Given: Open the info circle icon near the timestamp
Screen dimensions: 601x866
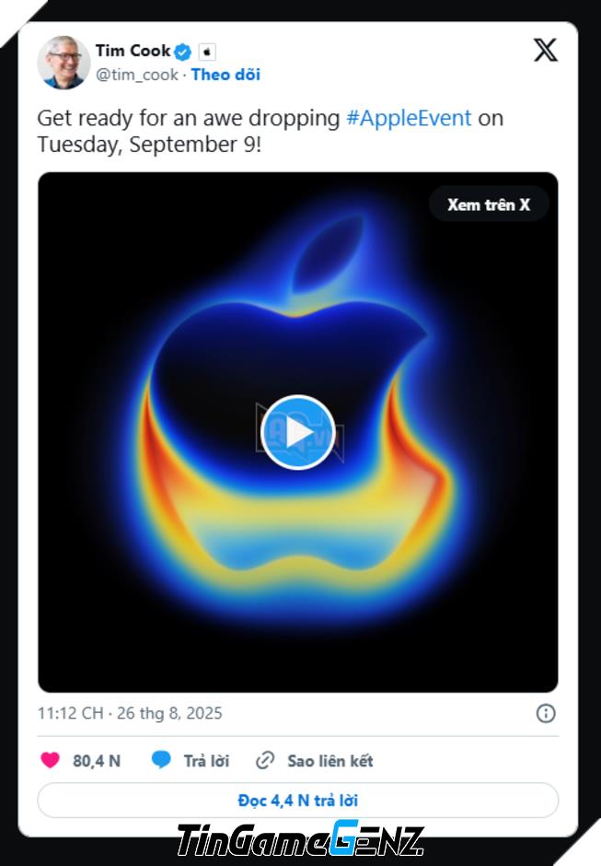Looking at the screenshot, I should pos(546,713).
